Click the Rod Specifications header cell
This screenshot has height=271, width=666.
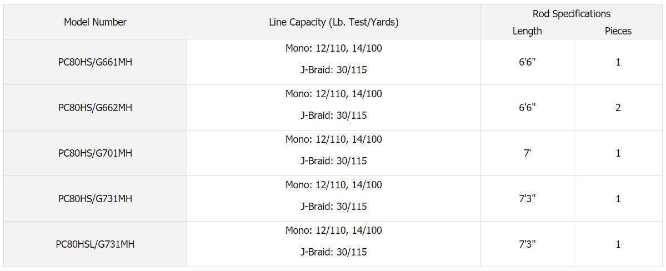[571, 14]
